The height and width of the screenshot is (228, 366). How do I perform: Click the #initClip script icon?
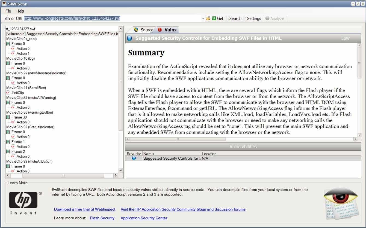point(8,93)
